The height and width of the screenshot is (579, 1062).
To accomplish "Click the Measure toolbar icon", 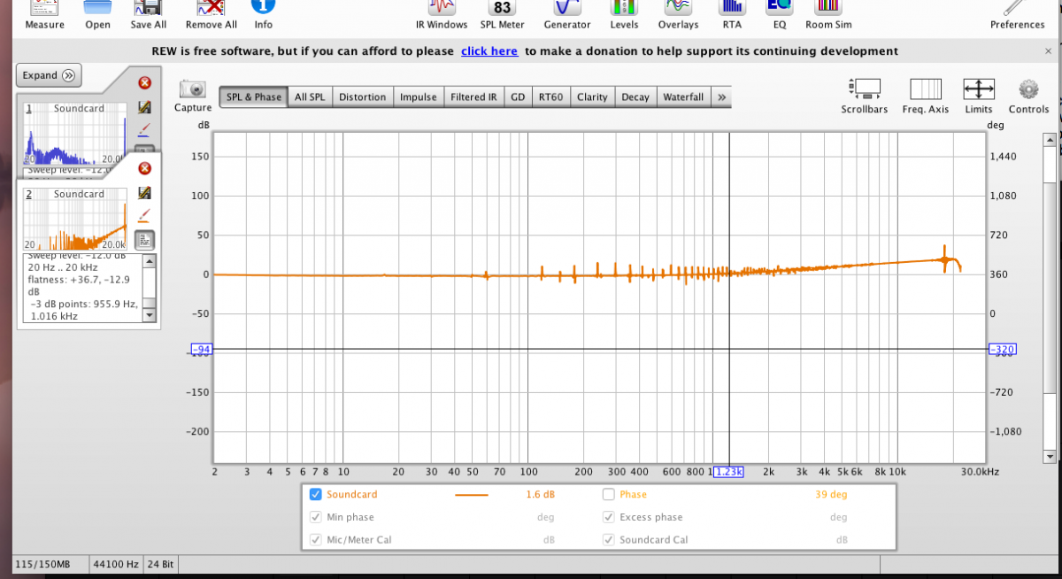I will (44, 8).
